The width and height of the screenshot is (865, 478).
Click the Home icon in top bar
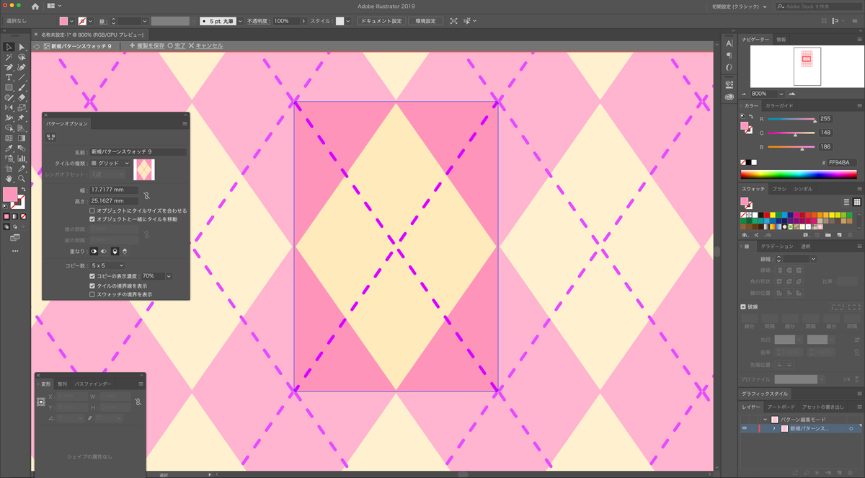click(35, 6)
